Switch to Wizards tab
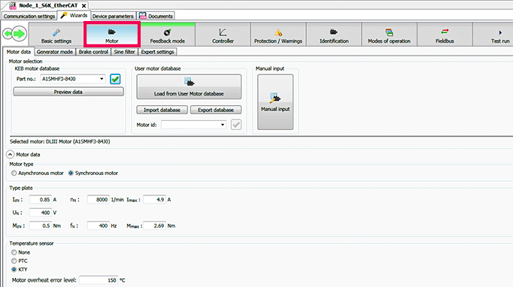The image size is (513, 287). (x=74, y=15)
